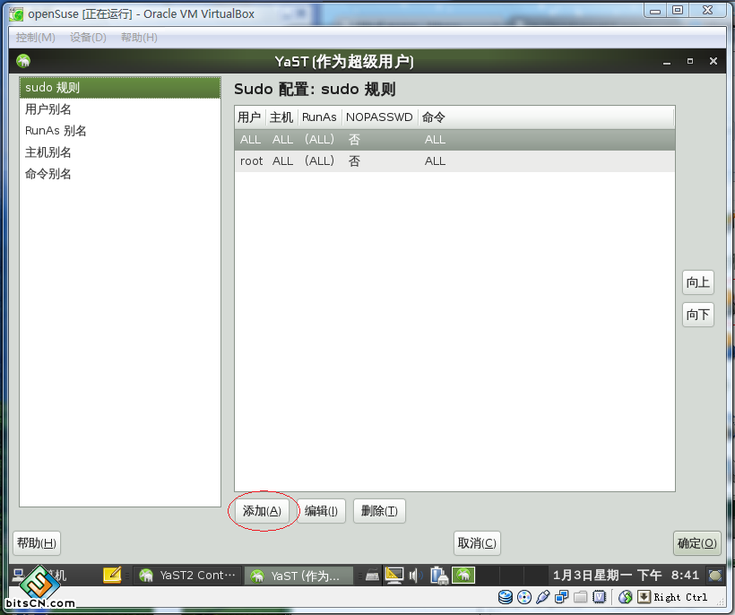Screen dimensions: 735x615
Task: Click the 帮助(H) button at bottom left
Action: click(x=37, y=543)
